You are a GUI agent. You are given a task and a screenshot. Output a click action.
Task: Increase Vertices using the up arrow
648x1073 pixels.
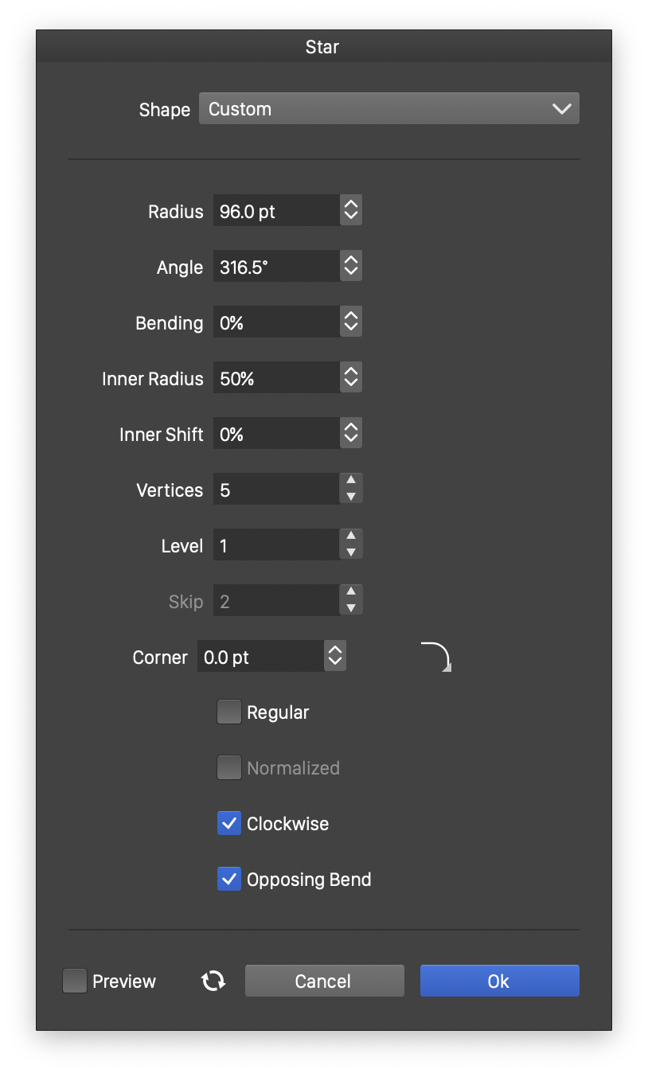pyautogui.click(x=351, y=481)
